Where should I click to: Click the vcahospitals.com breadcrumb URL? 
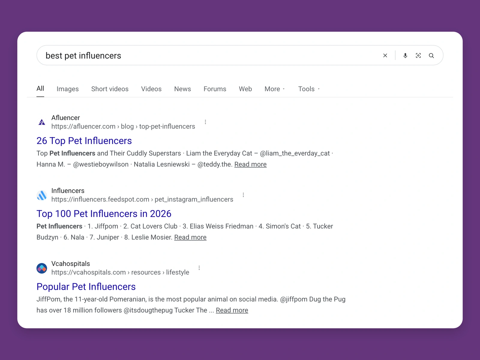coord(120,272)
